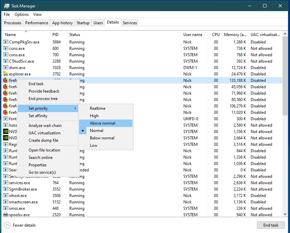Choose Above normal priority

pos(106,123)
